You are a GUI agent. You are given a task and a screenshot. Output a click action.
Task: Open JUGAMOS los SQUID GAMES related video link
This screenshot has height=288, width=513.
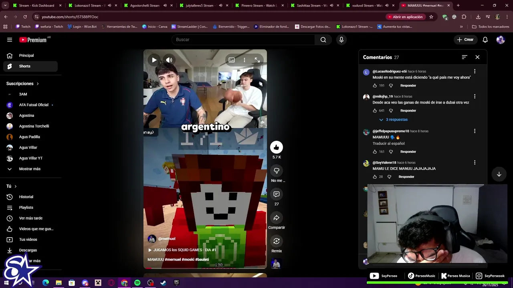pyautogui.click(x=182, y=250)
